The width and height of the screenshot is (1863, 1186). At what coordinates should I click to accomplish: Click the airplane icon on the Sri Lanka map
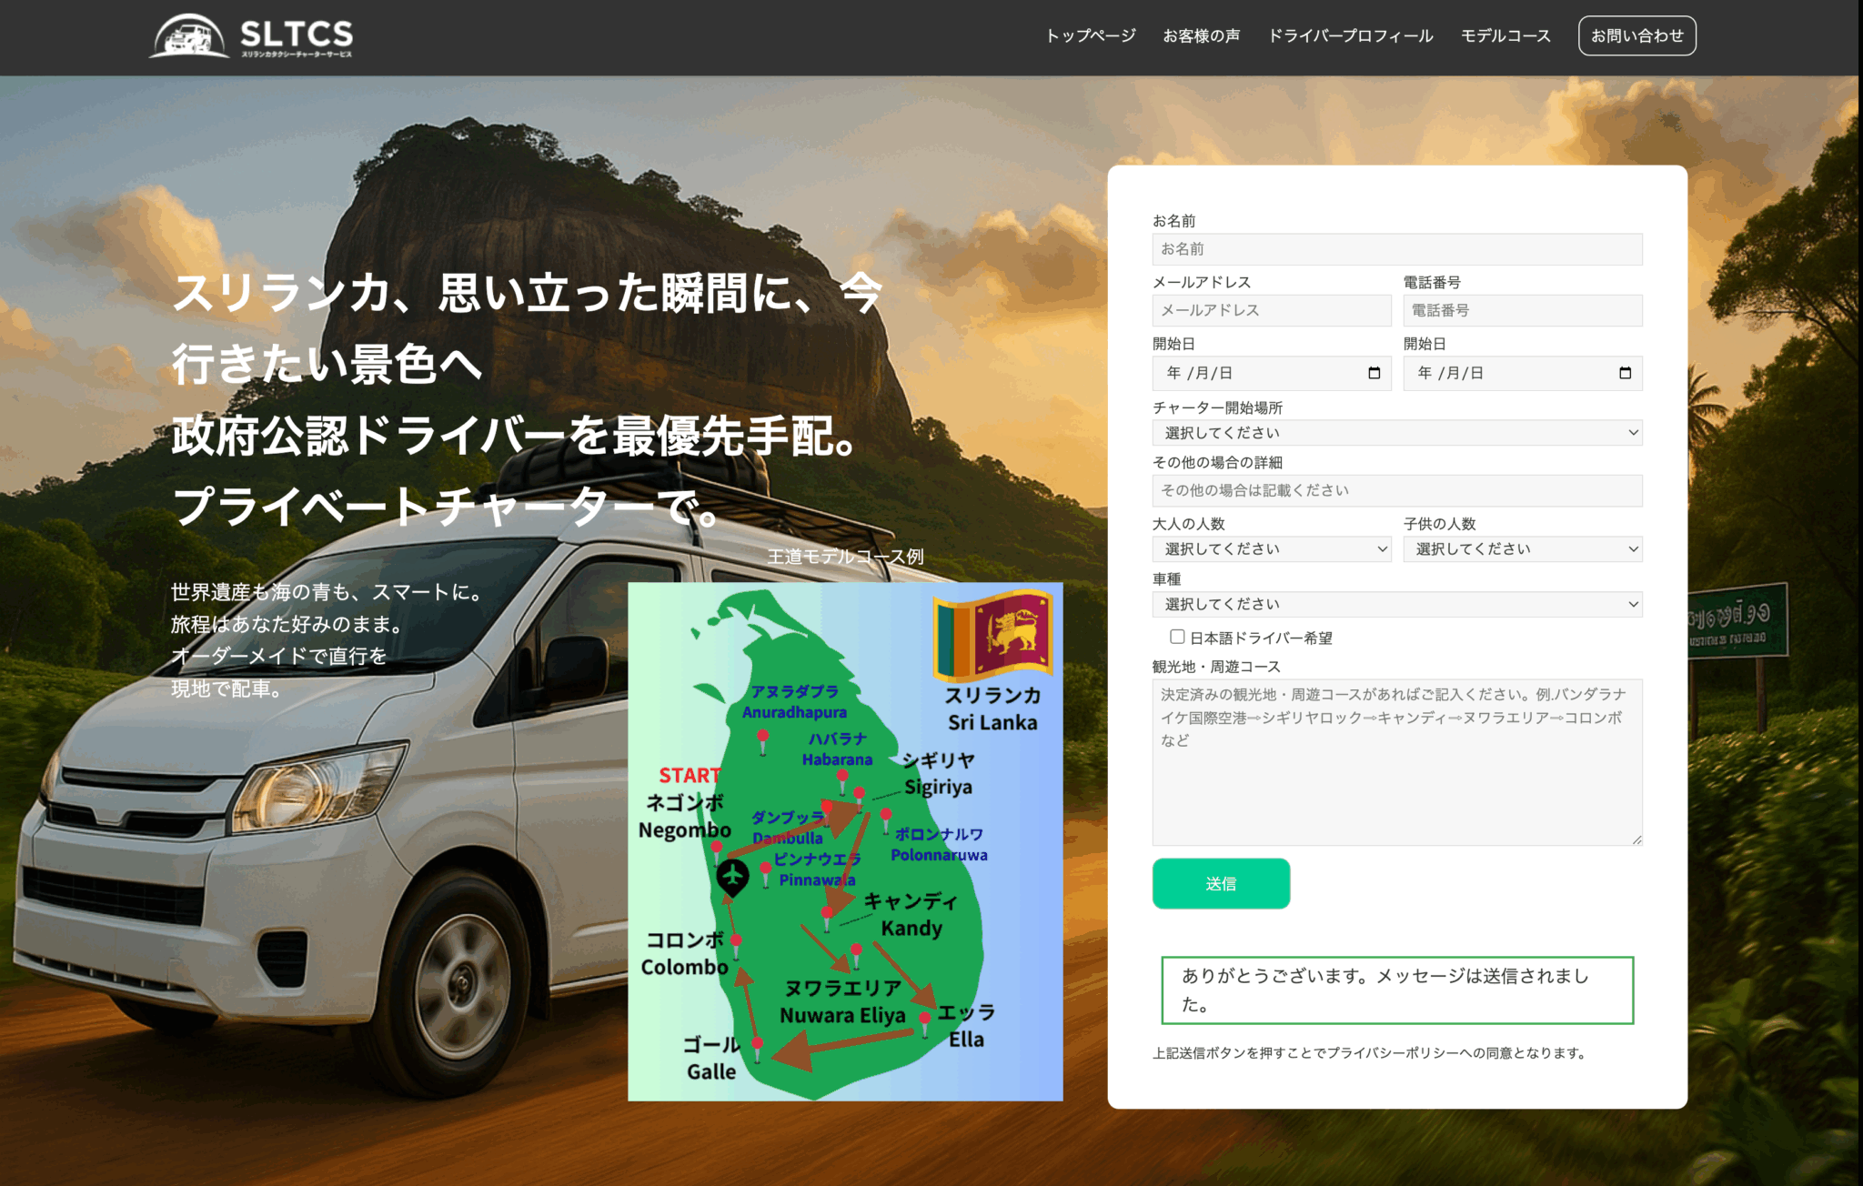point(735,877)
